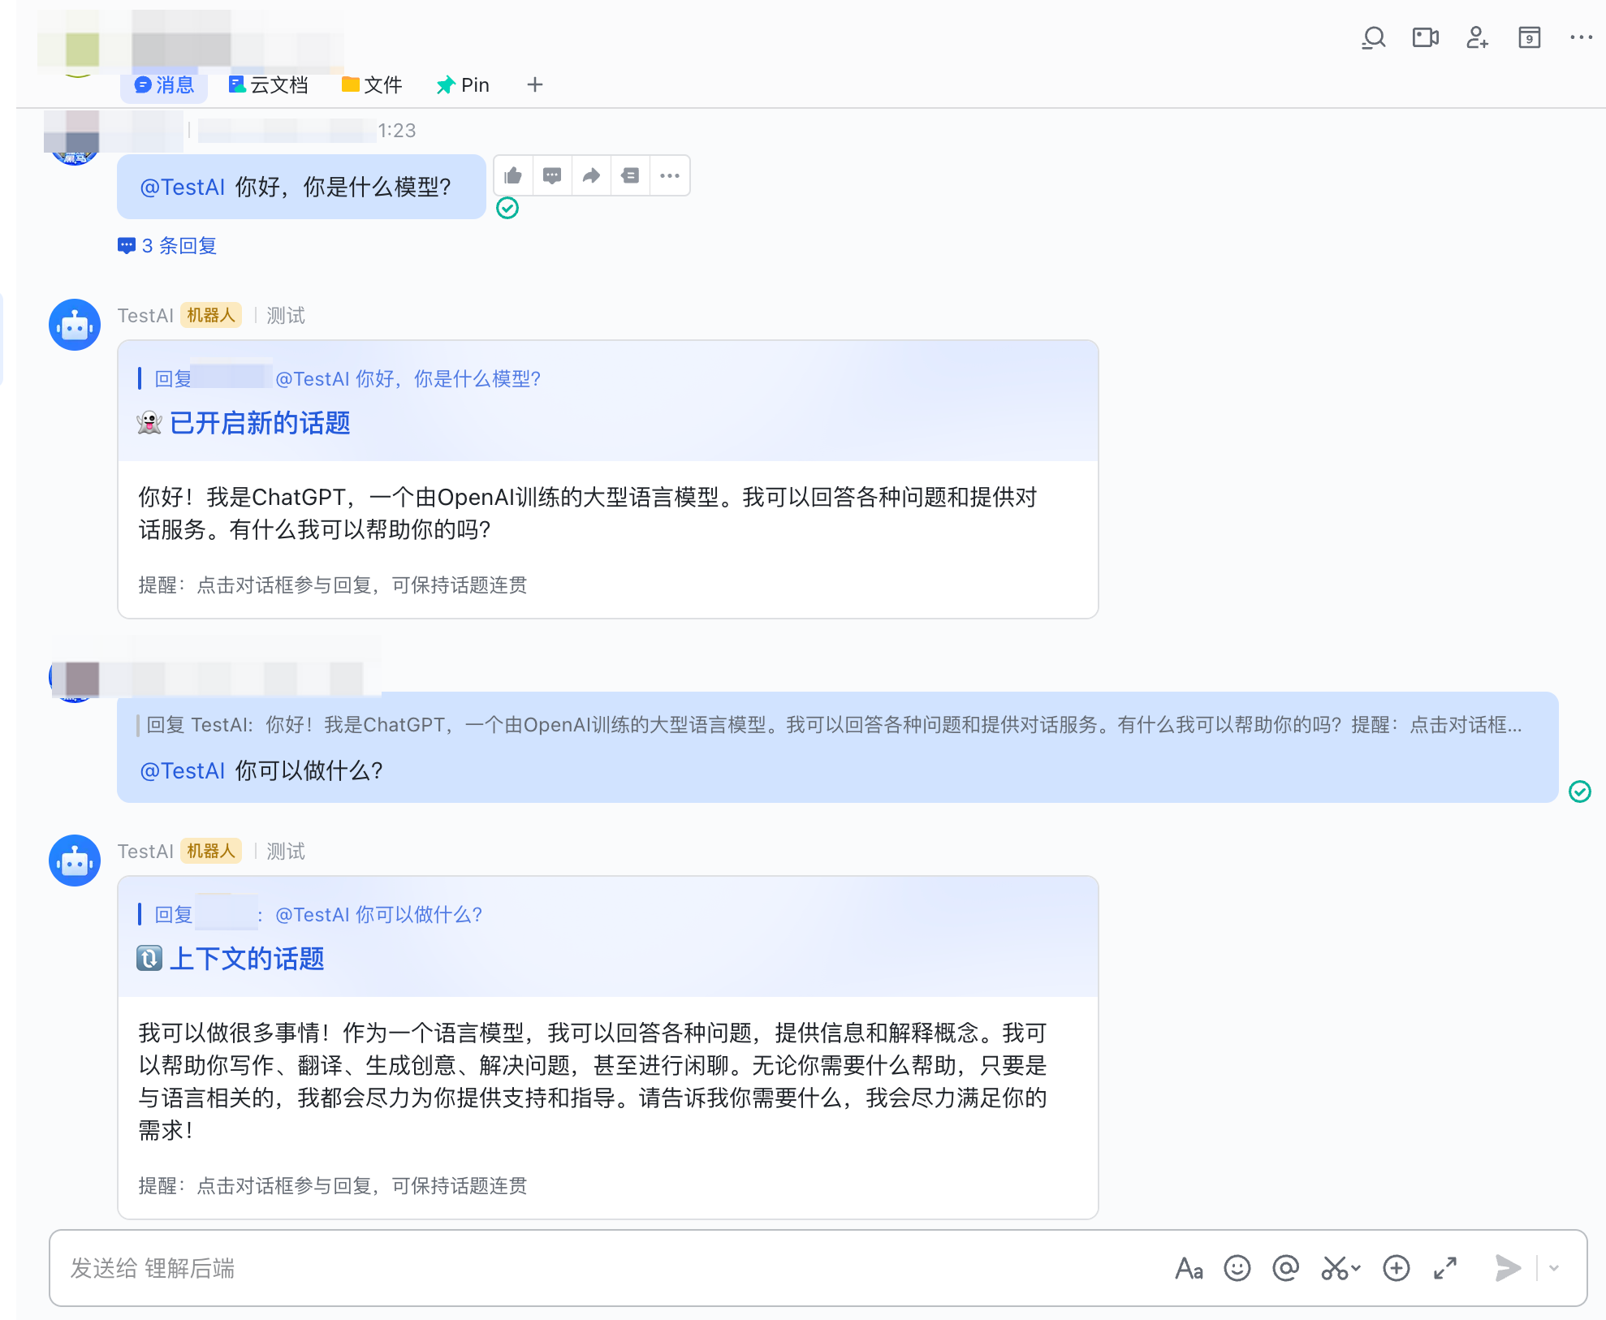Take a screenshot with scissors icon
The height and width of the screenshot is (1320, 1606).
(x=1334, y=1268)
